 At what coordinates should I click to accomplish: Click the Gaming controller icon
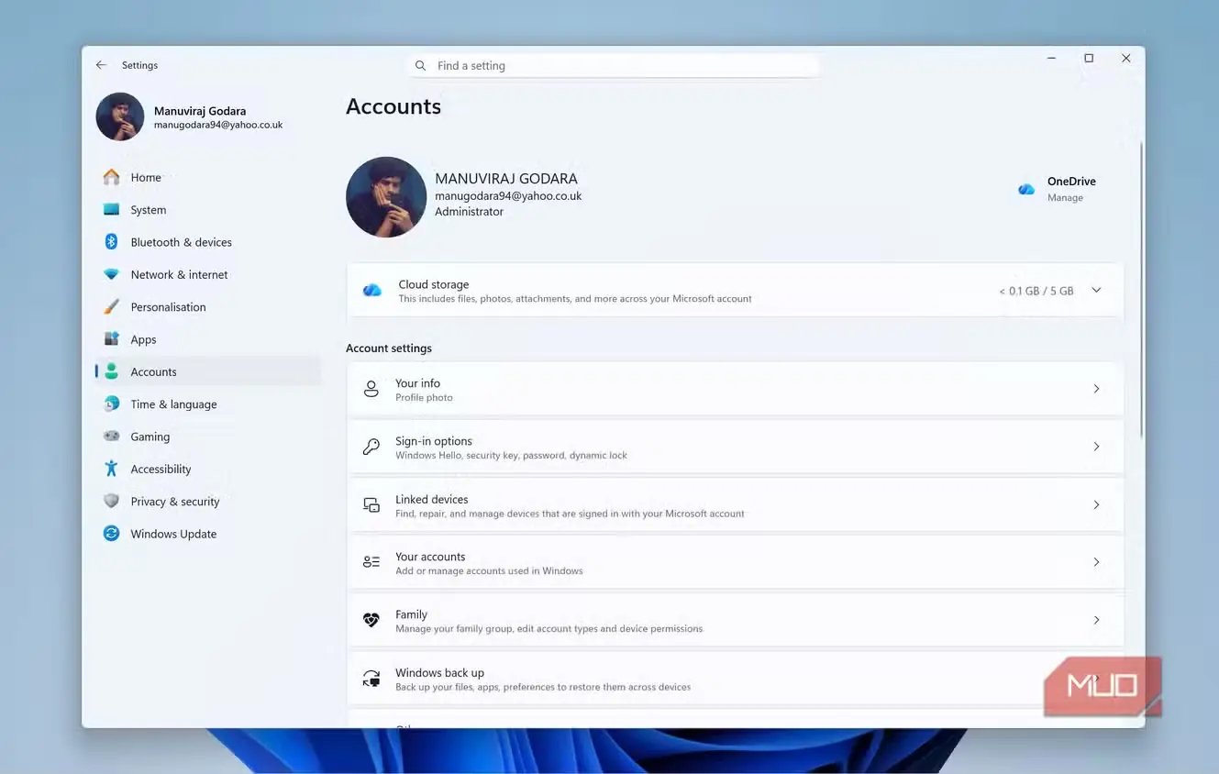[x=111, y=437]
